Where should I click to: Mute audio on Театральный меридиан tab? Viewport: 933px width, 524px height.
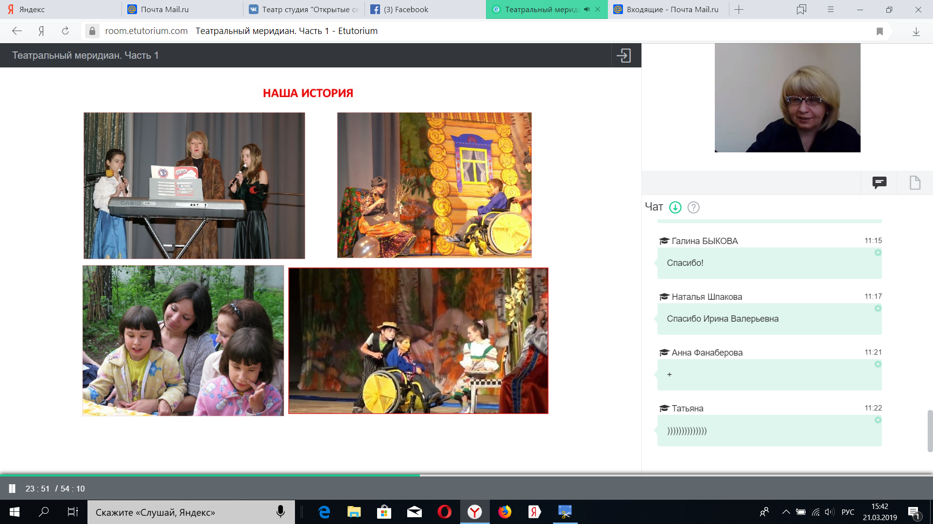tap(587, 9)
